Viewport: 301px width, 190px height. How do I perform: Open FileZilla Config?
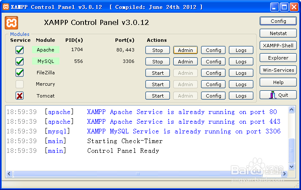tap(213, 73)
